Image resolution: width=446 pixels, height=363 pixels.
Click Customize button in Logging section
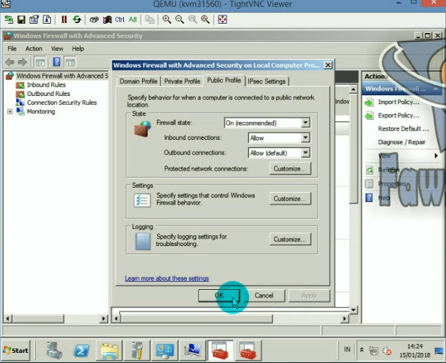point(290,239)
